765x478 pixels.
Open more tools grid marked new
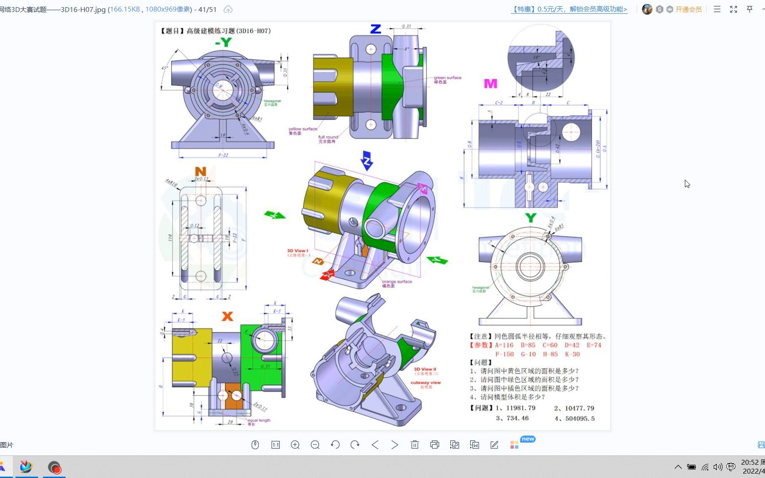[514, 445]
